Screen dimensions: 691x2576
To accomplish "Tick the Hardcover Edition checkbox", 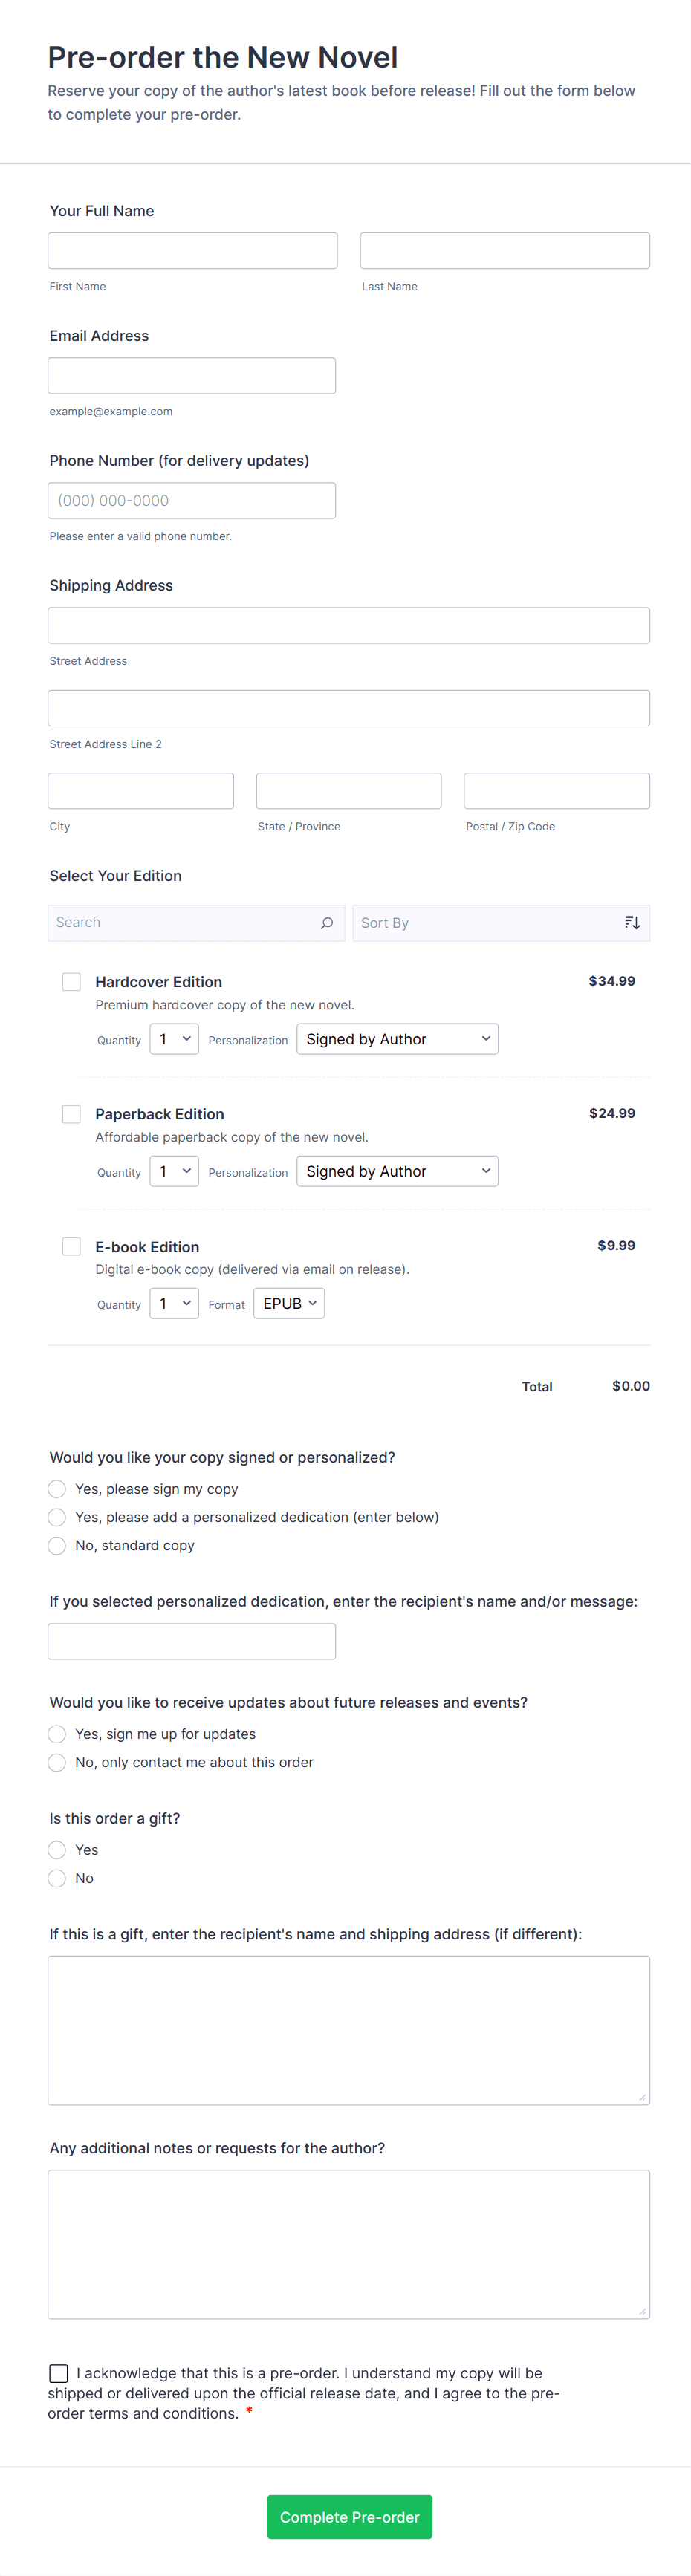I will tap(72, 982).
